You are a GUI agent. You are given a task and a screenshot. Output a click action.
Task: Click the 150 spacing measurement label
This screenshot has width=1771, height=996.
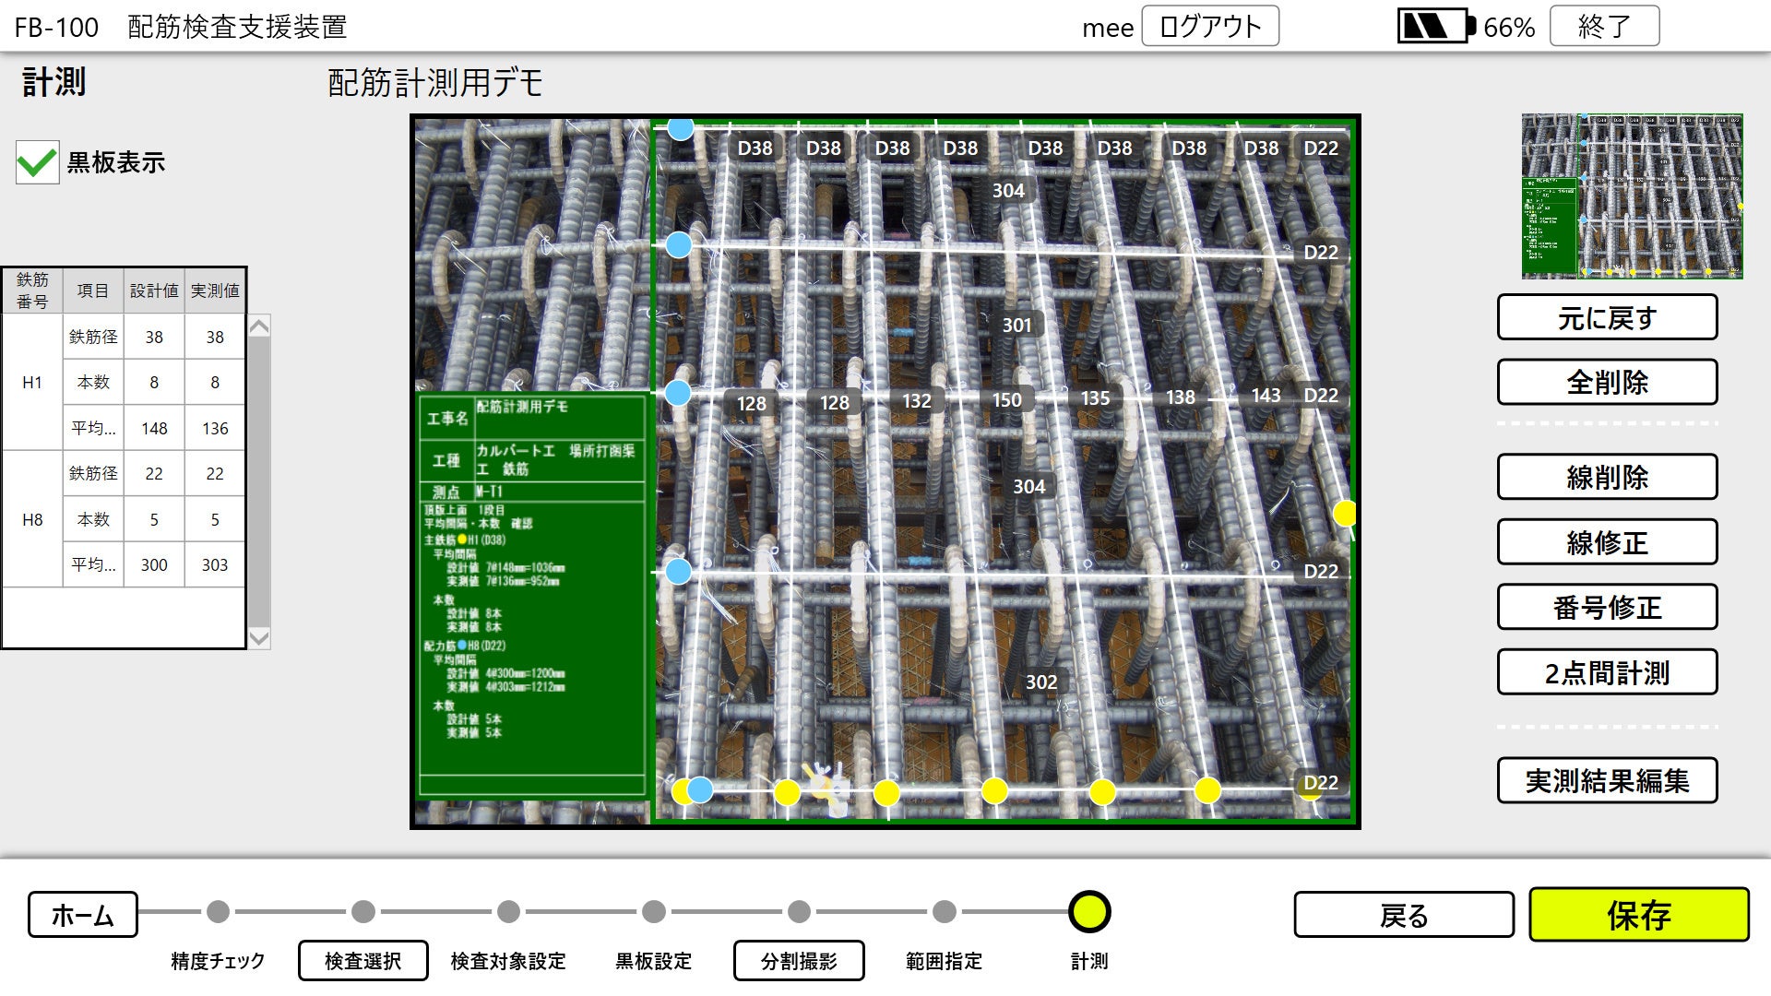coord(1006,400)
